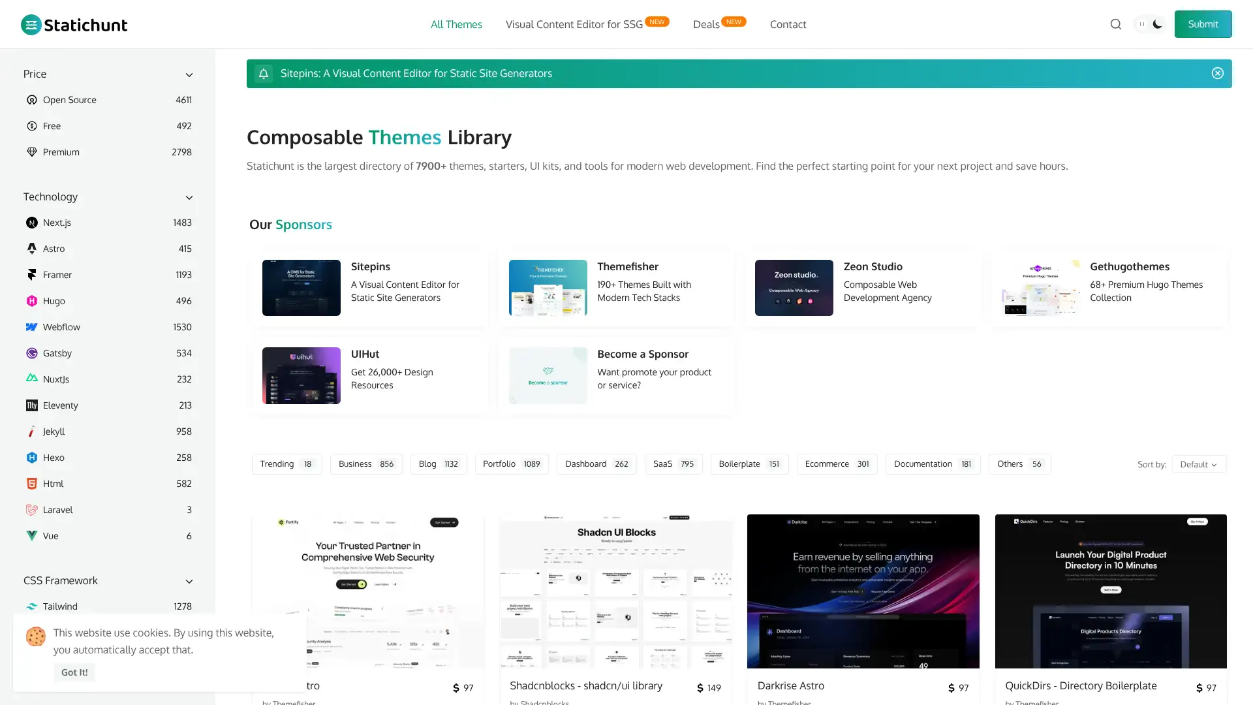This screenshot has height=705, width=1253.
Task: Open the Darkrise Astro title link
Action: pos(790,686)
